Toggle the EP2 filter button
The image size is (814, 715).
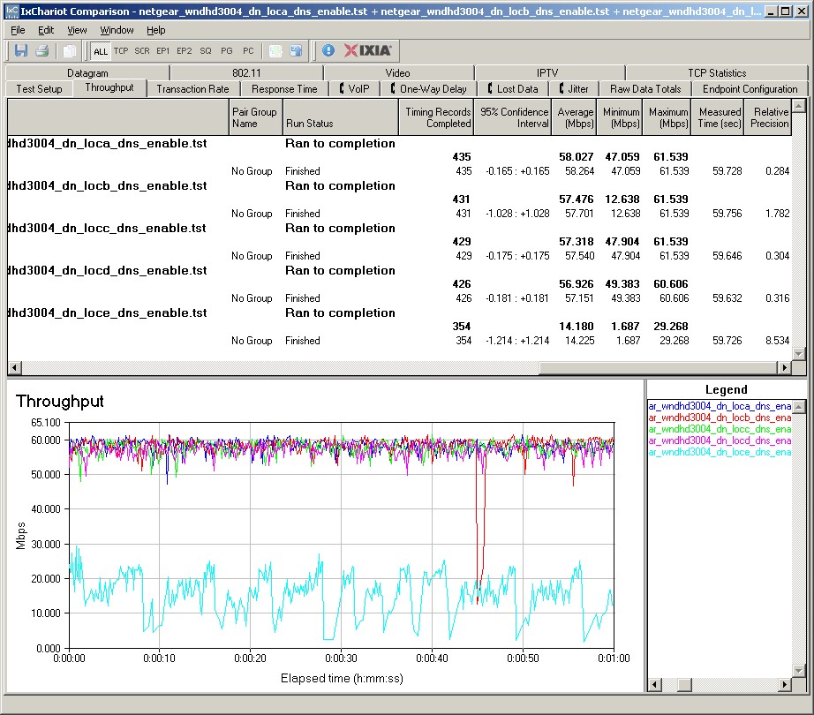[x=185, y=51]
